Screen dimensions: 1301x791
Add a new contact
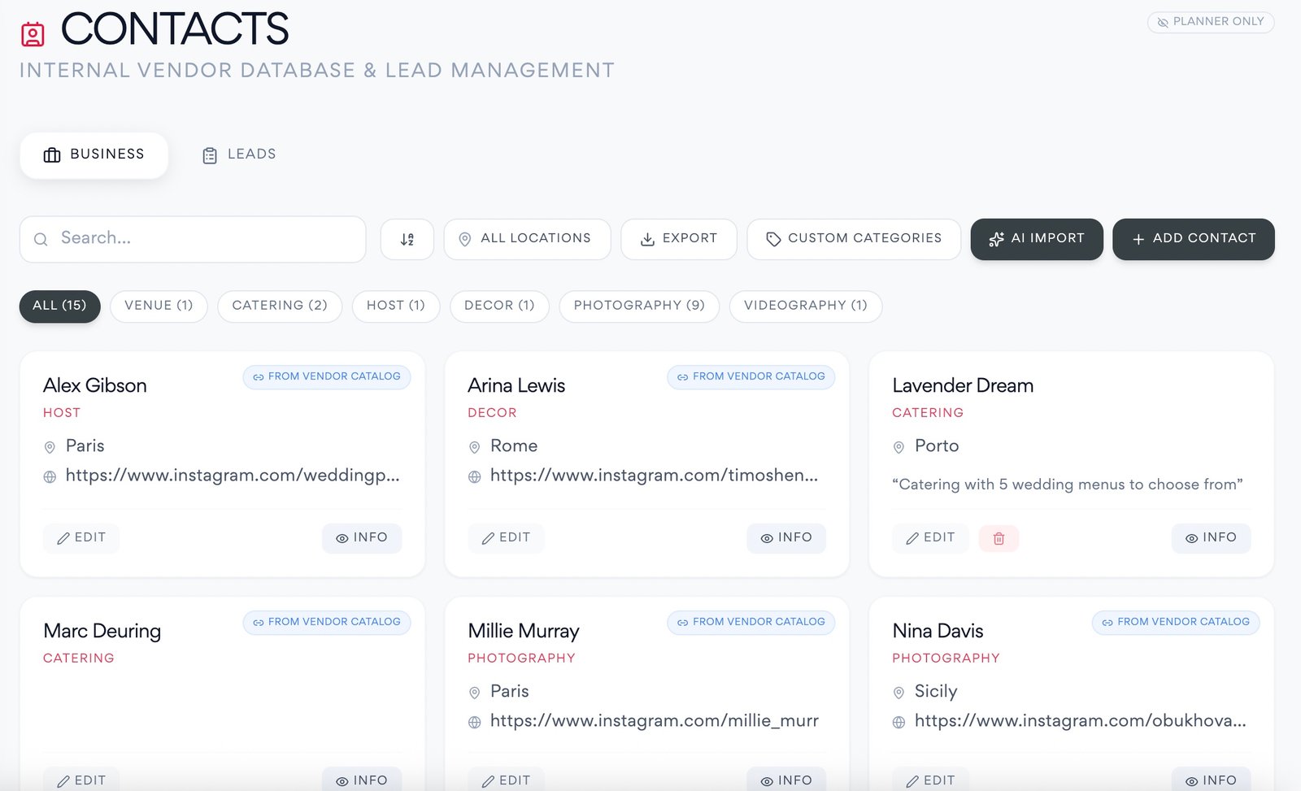pos(1194,239)
